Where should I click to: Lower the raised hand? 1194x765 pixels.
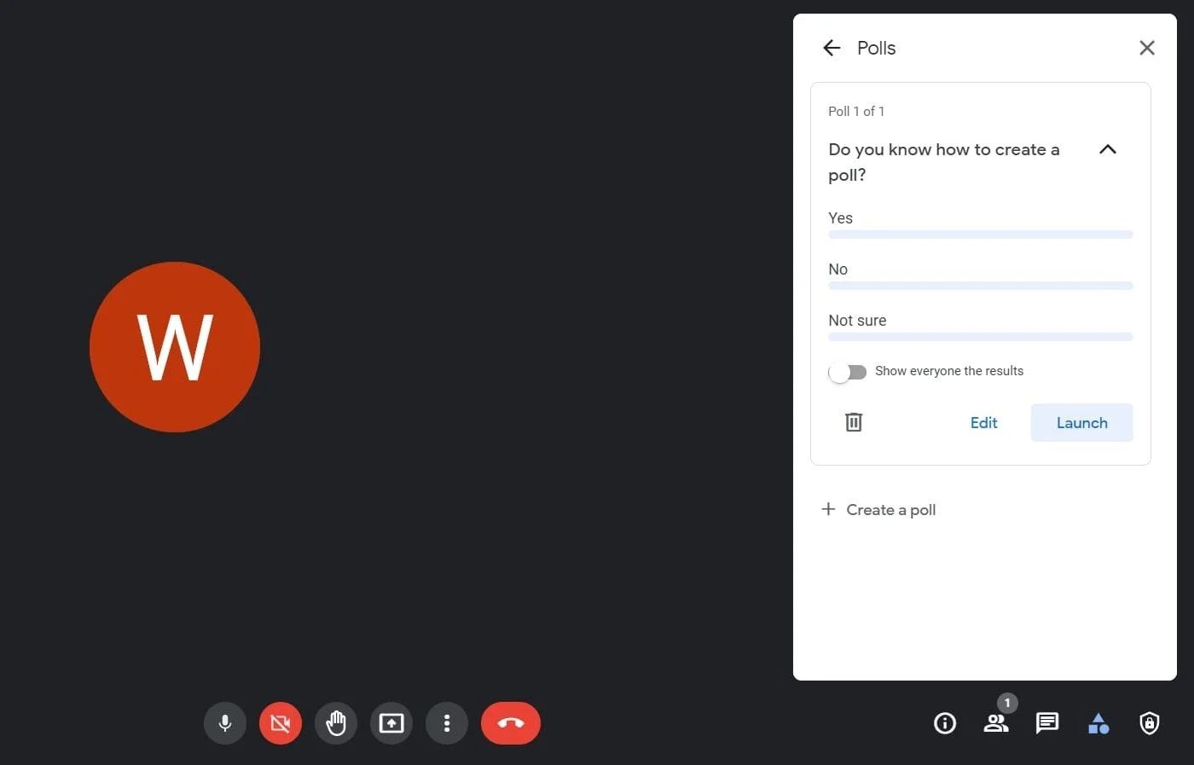335,722
